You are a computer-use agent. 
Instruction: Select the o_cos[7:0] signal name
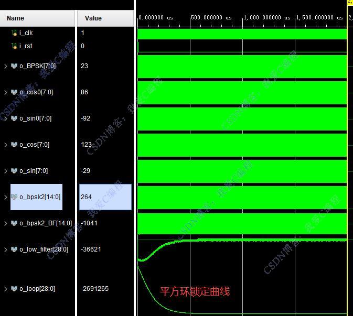(x=35, y=145)
